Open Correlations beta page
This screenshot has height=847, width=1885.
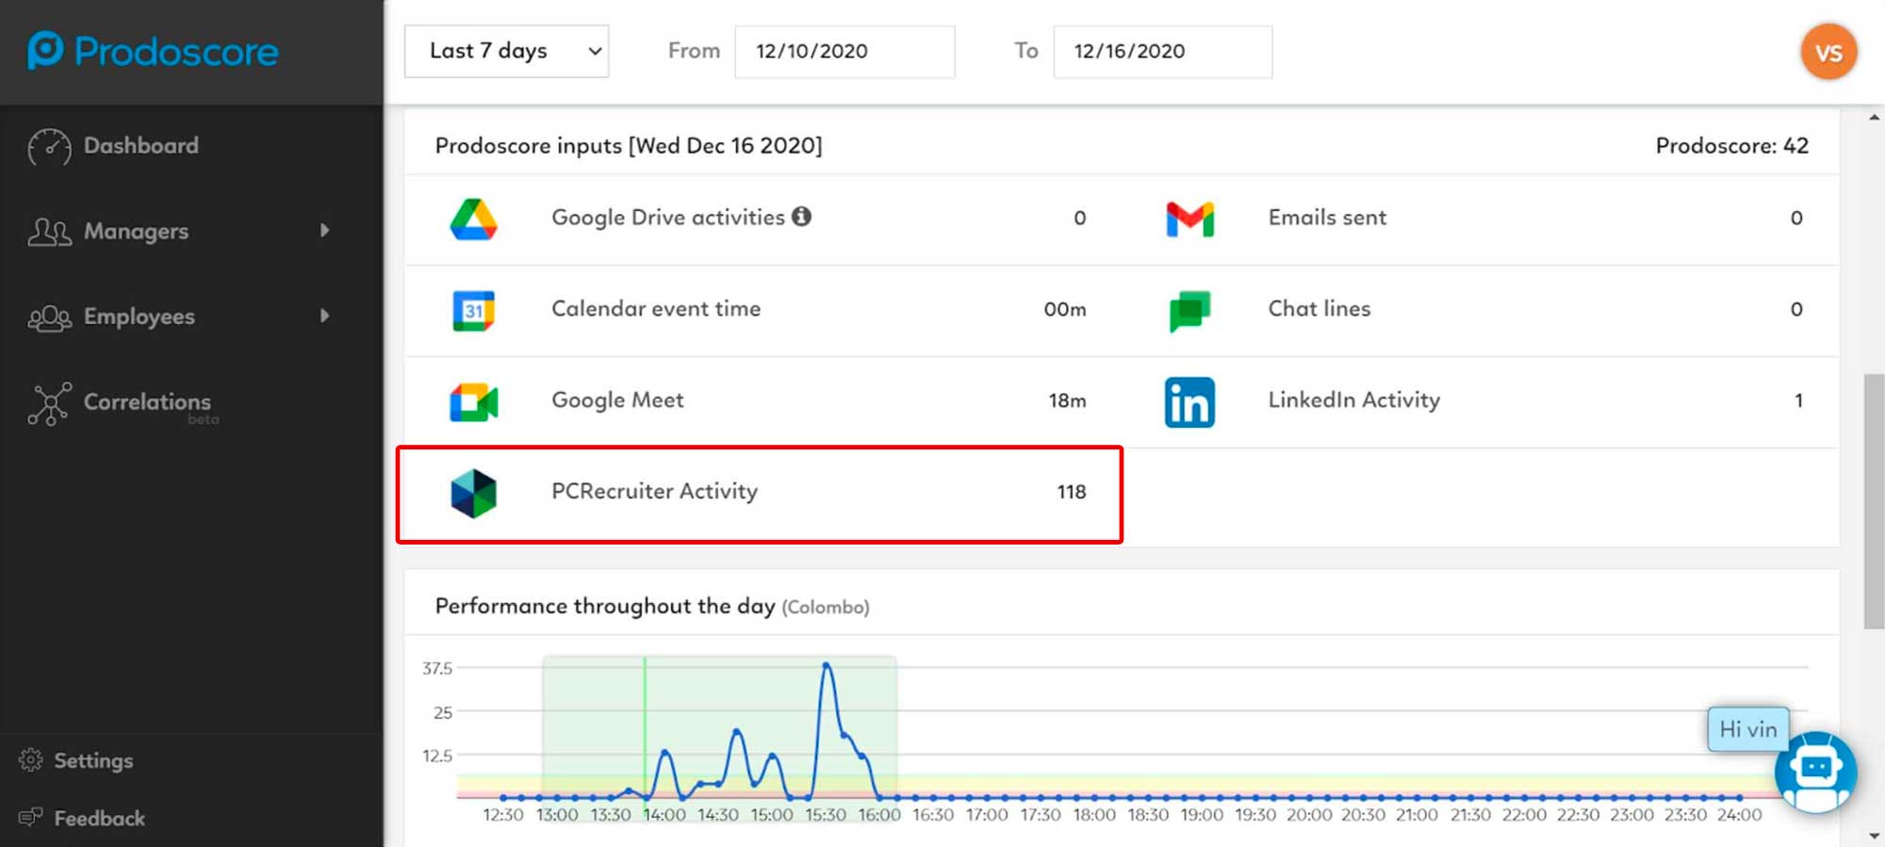click(146, 403)
